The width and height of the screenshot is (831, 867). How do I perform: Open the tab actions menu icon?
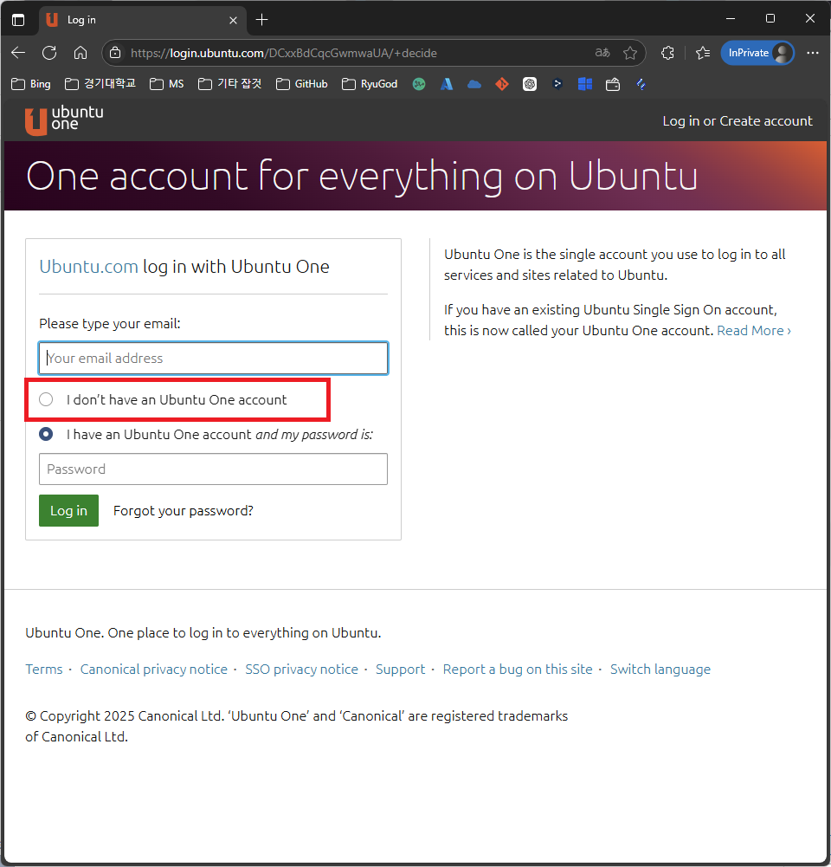18,20
